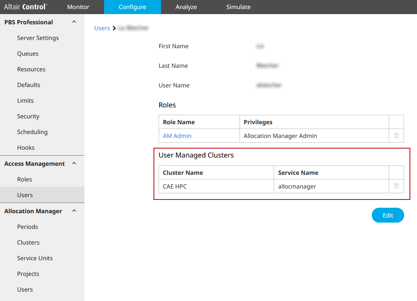
Task: Collapse the Allocation Manager section
Action: point(74,211)
